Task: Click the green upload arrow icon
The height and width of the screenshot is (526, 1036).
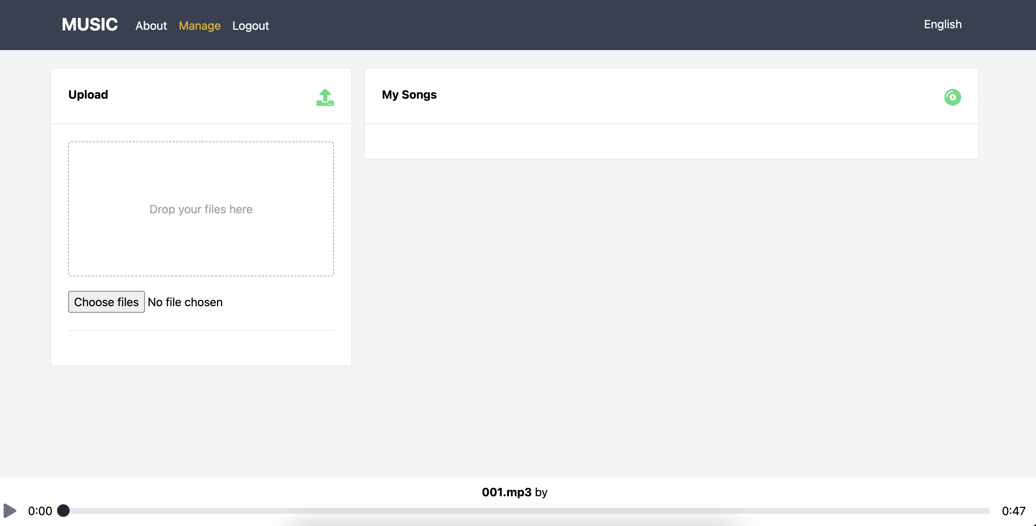Action: click(x=325, y=97)
